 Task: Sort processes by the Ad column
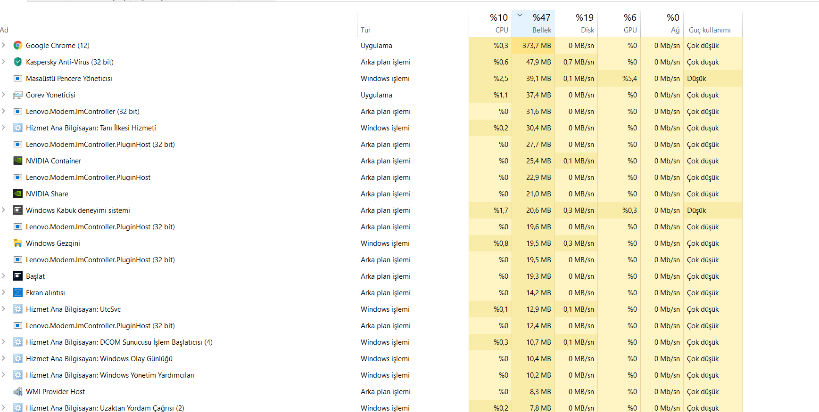[178, 24]
